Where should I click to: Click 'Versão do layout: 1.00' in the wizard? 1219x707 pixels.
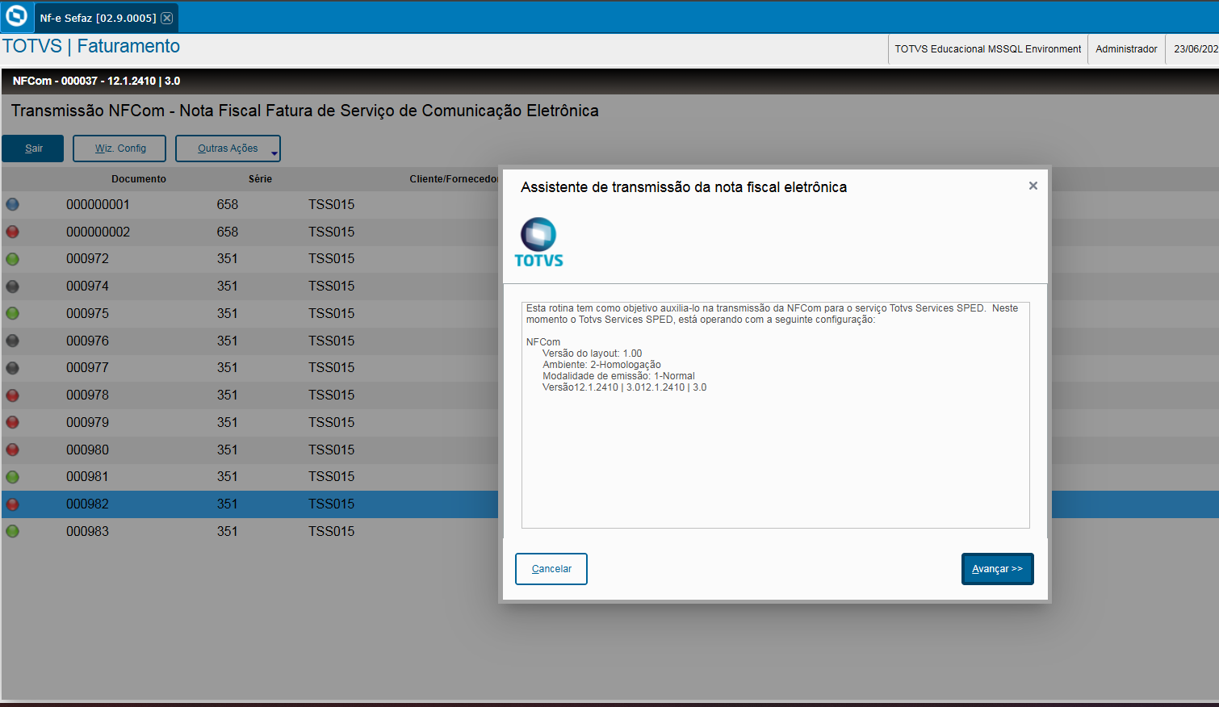click(592, 353)
